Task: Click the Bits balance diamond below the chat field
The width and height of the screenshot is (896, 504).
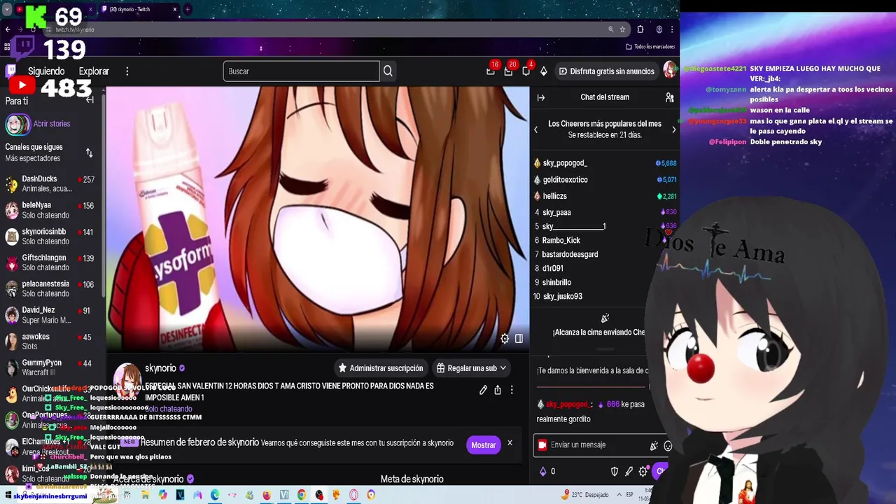Action: pos(542,472)
